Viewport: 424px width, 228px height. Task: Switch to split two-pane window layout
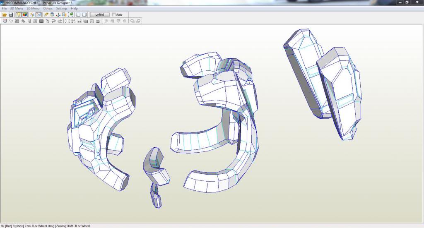pyautogui.click(x=78, y=14)
